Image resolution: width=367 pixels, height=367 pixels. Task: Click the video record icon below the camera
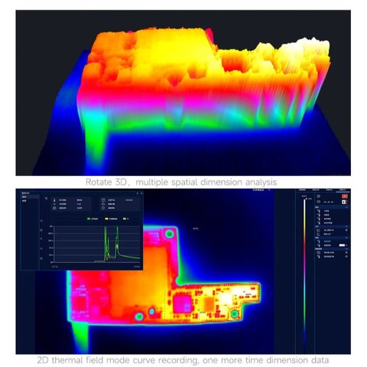pos(319,202)
